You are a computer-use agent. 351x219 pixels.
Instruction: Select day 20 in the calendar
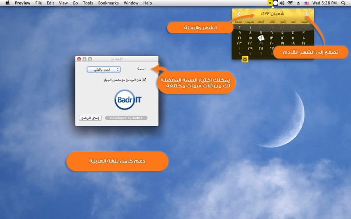coord(272,43)
